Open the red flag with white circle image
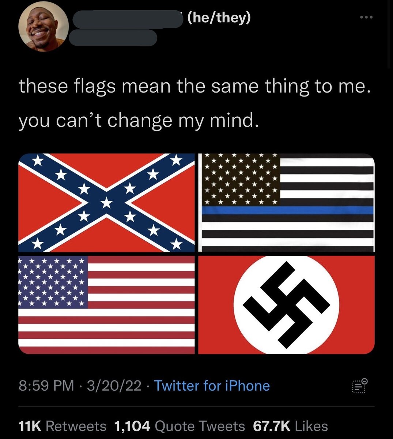The width and height of the screenshot is (393, 439). point(286,305)
